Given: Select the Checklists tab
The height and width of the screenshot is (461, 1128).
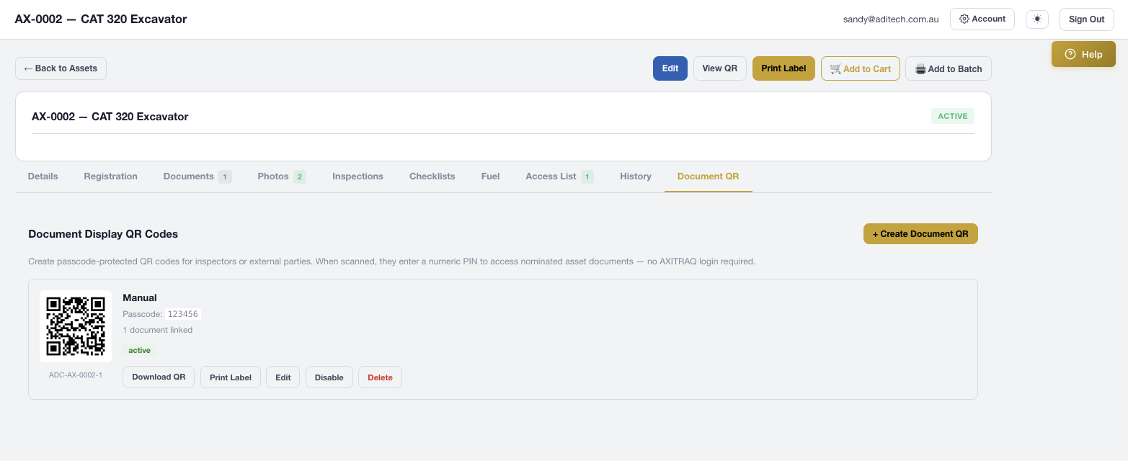Looking at the screenshot, I should (432, 176).
